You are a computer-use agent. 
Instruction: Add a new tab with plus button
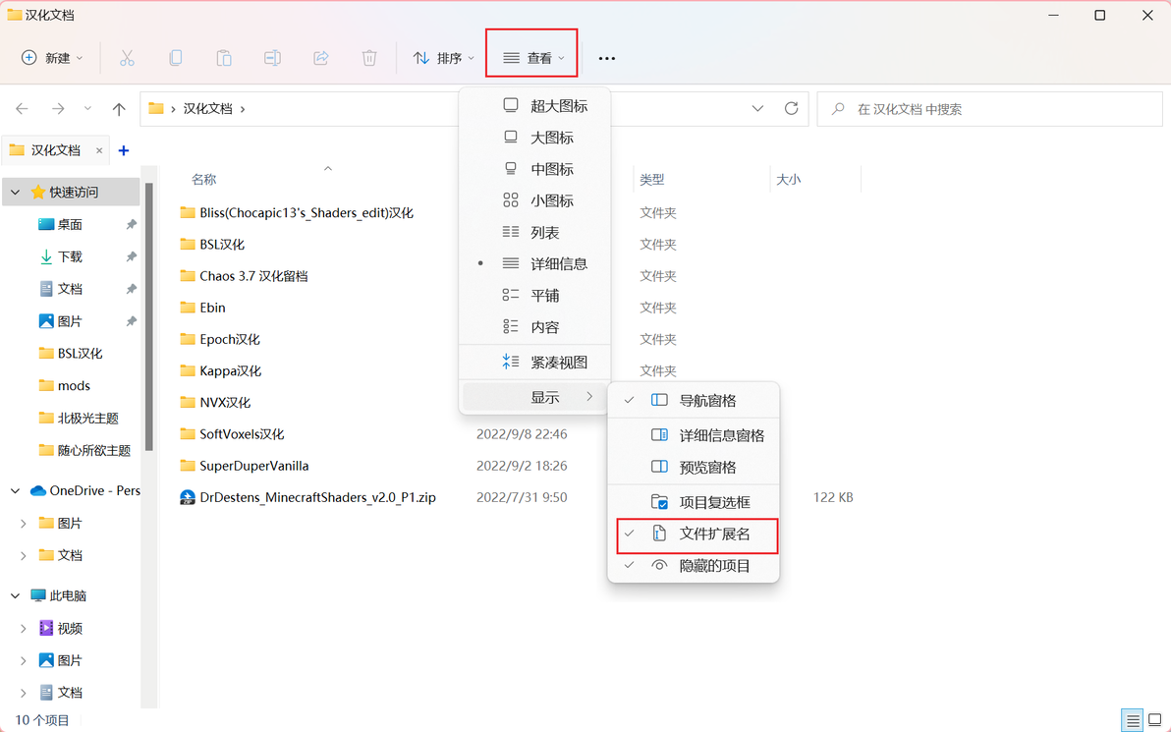pyautogui.click(x=124, y=150)
